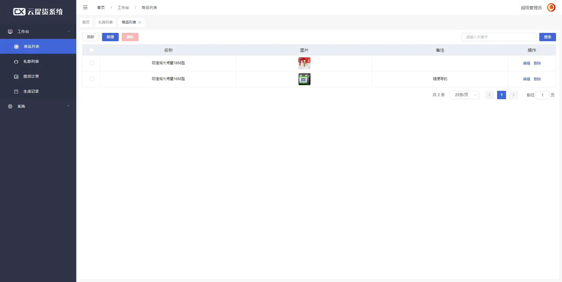The height and width of the screenshot is (282, 562).
Task: Click the 备注 column header
Action: pos(440,50)
